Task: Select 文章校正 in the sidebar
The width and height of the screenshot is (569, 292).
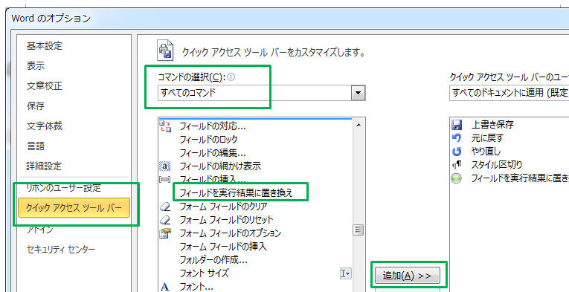Action: point(45,86)
